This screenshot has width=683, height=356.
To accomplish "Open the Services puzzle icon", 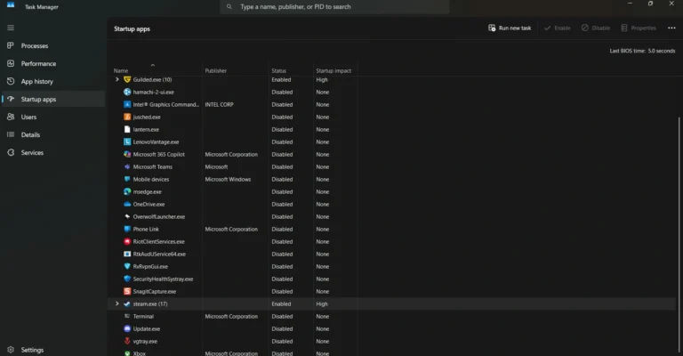I will [x=11, y=152].
